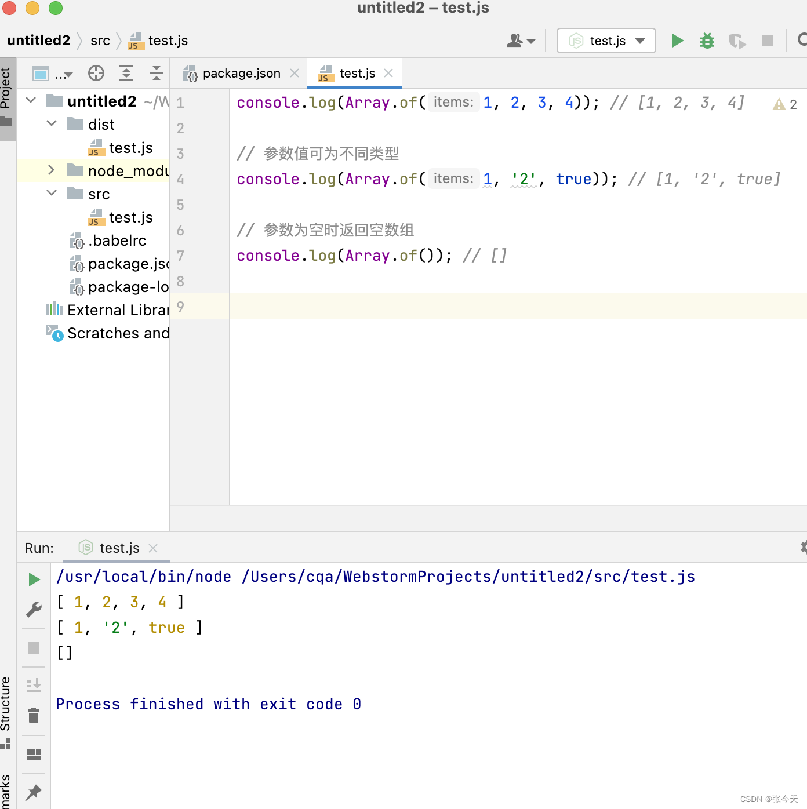The width and height of the screenshot is (807, 809).
Task: Close the test.js editor tab
Action: 388,73
